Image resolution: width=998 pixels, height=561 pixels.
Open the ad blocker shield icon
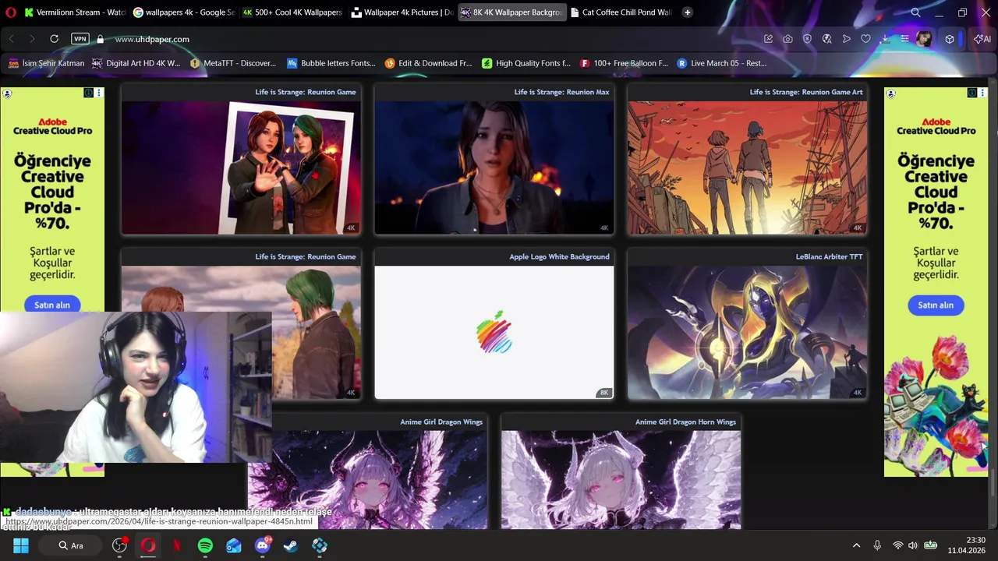(x=807, y=39)
